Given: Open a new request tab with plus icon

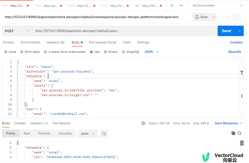Looking at the screenshot, I should coord(171,5).
